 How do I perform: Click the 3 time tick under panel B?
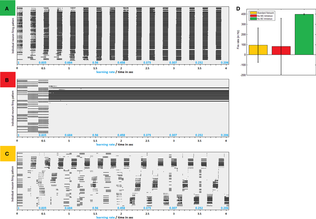click(174, 140)
